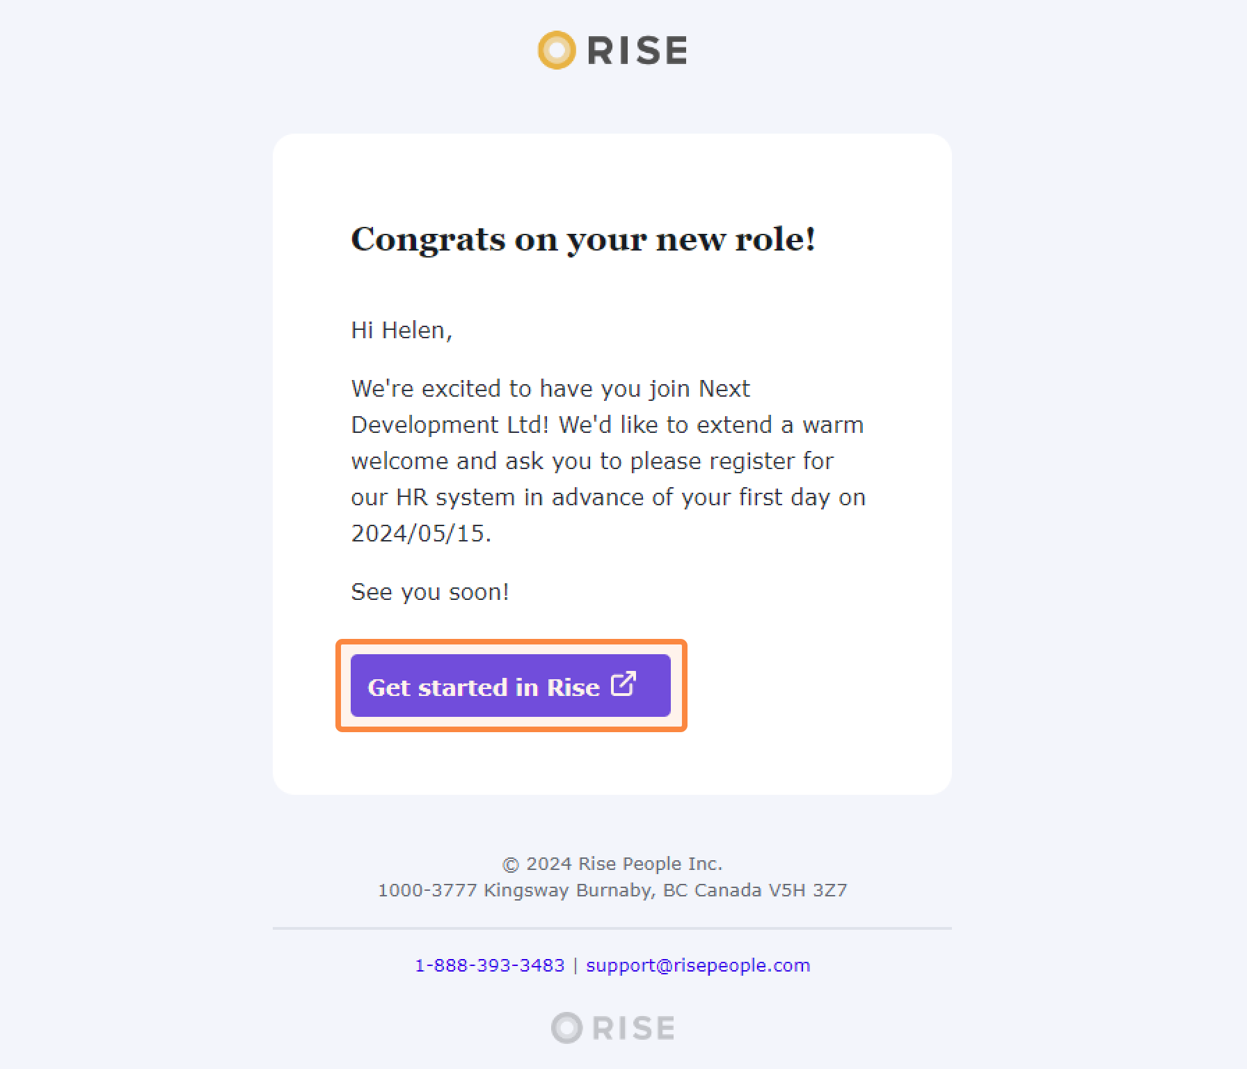Click the Next Development Ltd company name
This screenshot has height=1069, width=1247.
click(550, 406)
